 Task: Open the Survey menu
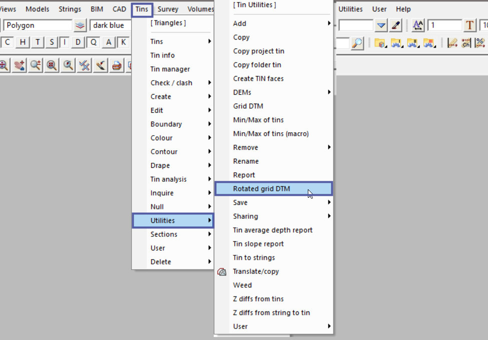pyautogui.click(x=168, y=9)
